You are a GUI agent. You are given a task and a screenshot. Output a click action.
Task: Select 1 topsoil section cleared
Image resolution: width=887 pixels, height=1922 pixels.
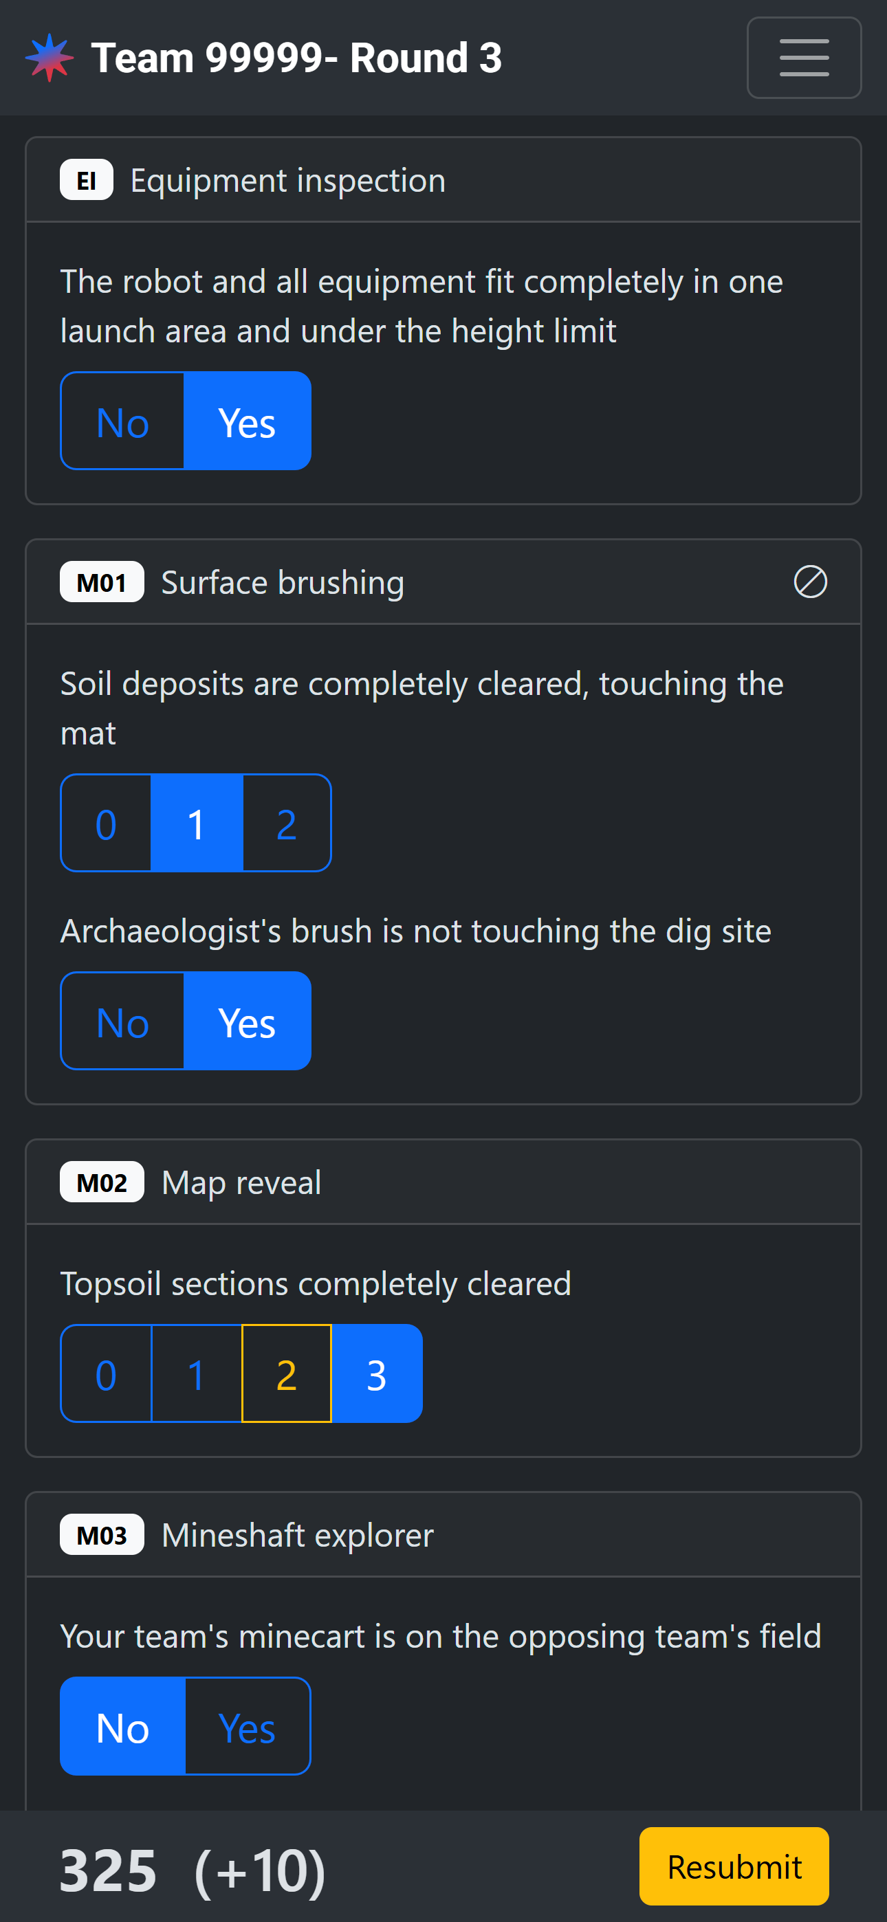[197, 1373]
